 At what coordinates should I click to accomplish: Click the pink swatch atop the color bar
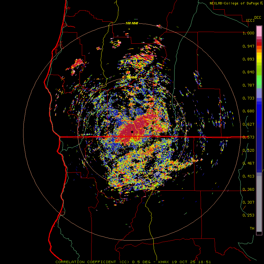pyautogui.click(x=259, y=31)
